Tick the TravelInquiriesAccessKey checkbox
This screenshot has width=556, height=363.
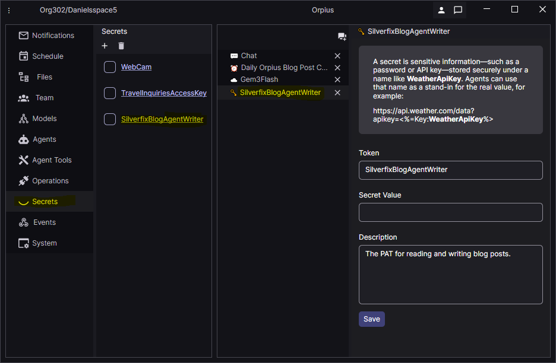pos(110,93)
